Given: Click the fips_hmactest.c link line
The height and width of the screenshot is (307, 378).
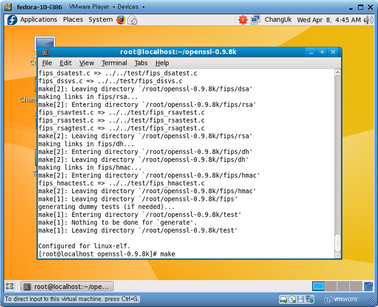Looking at the screenshot, I should tap(121, 183).
